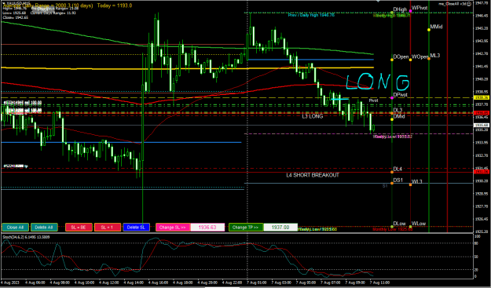Click the red 1936.65 price tag on axis
Screen dimensions: 491x288
[482, 112]
